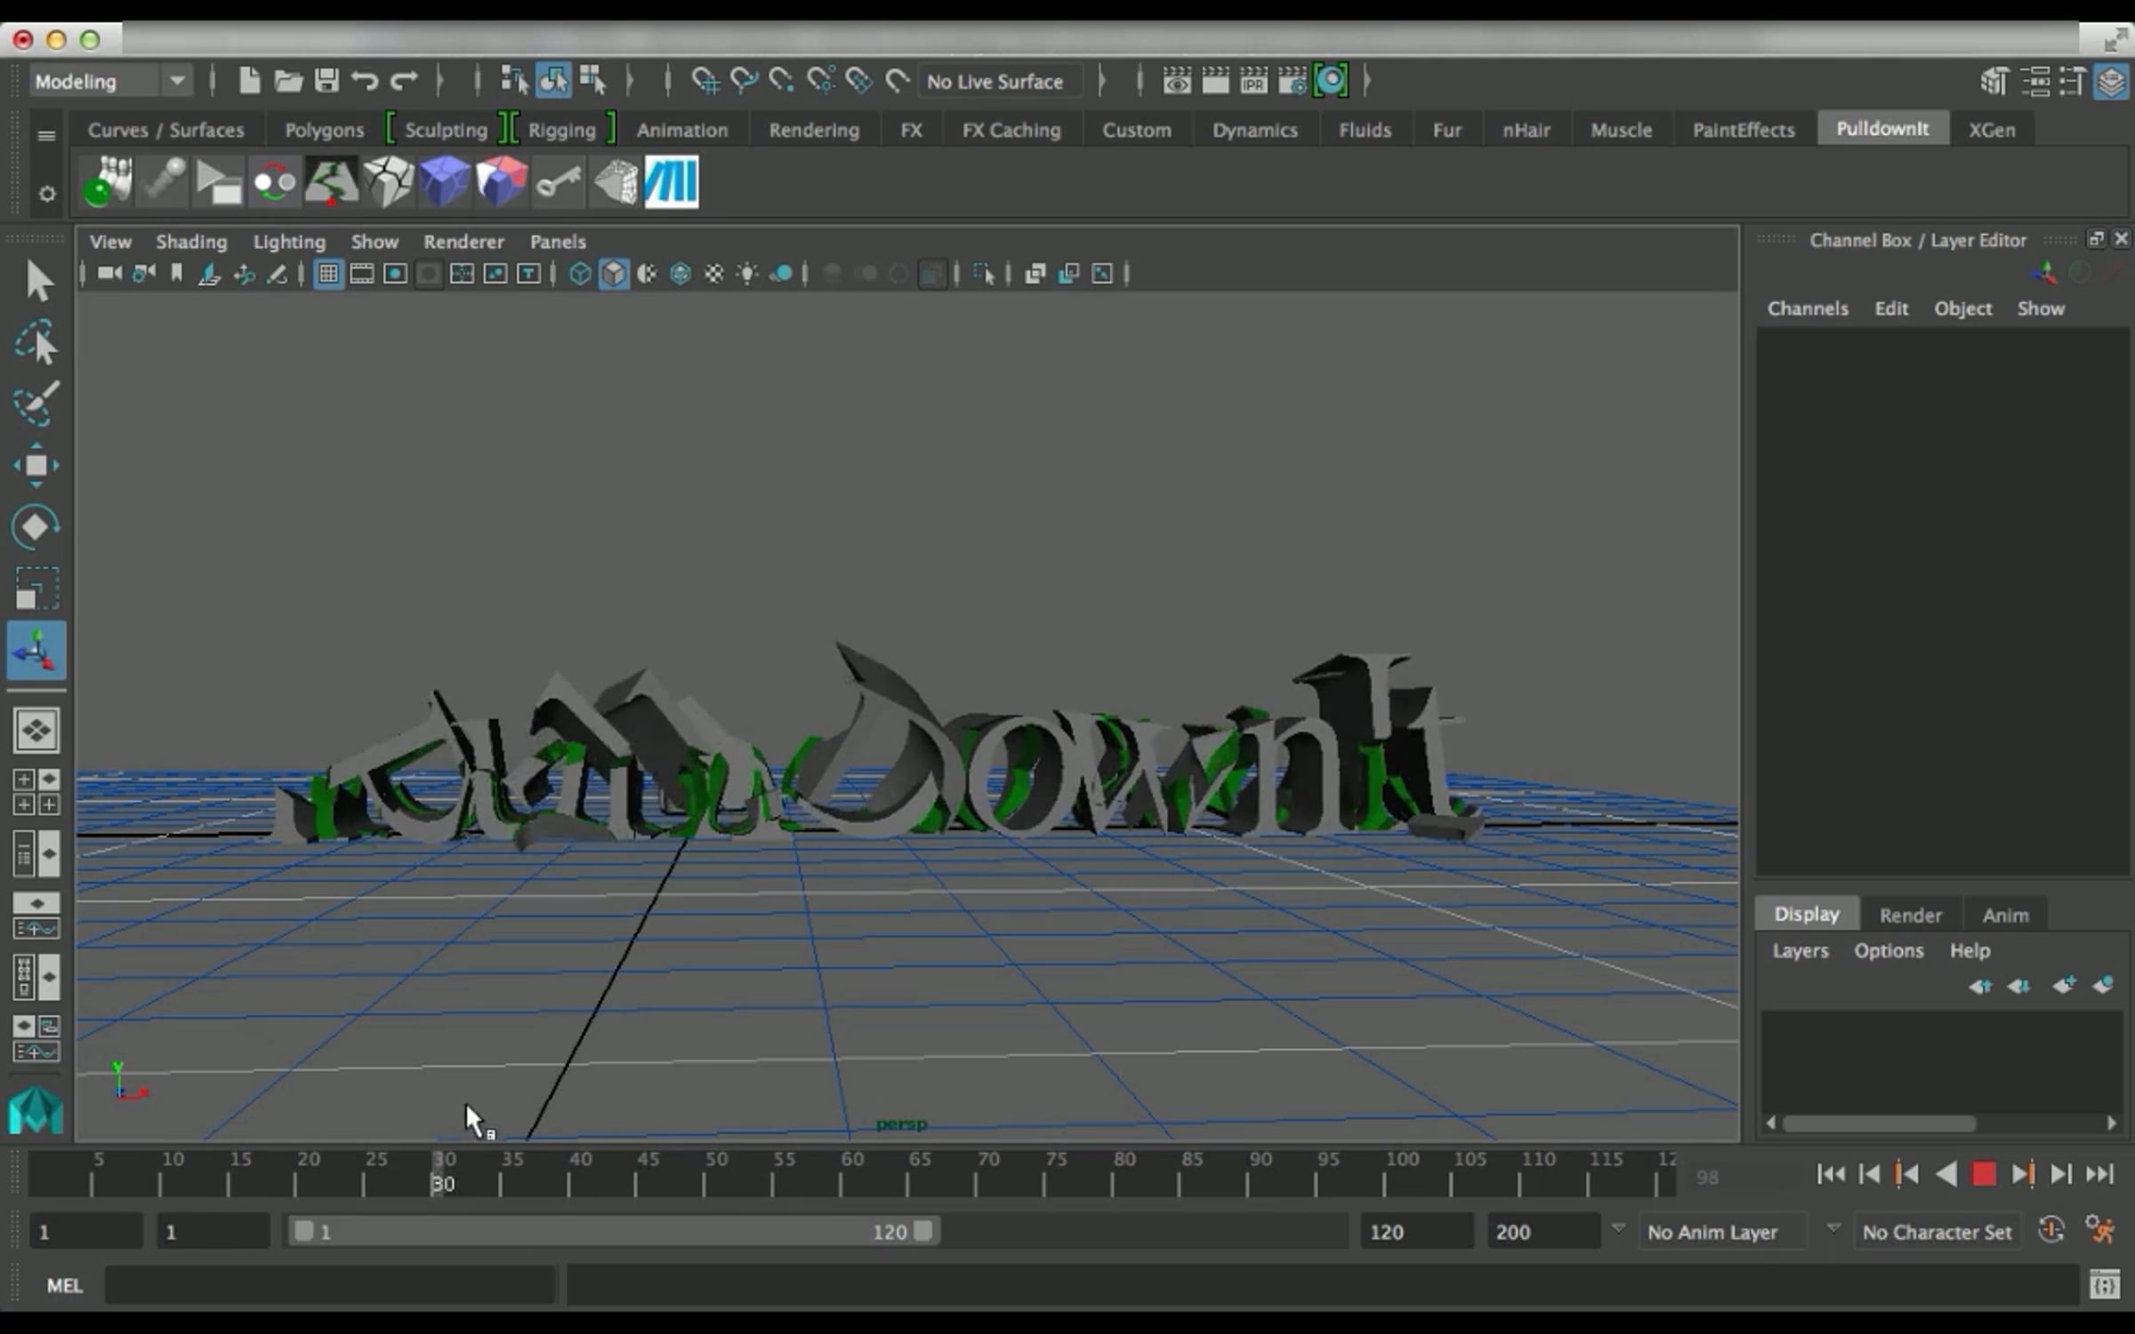
Task: Choose the Scale tool
Action: pyautogui.click(x=36, y=588)
